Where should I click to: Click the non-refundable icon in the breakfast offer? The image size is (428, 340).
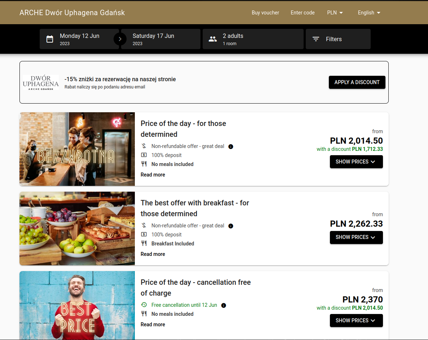click(x=144, y=226)
